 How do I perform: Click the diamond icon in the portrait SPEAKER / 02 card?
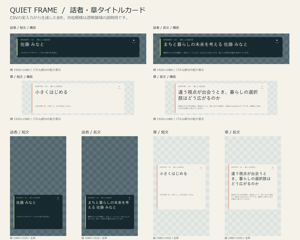coord(129,198)
